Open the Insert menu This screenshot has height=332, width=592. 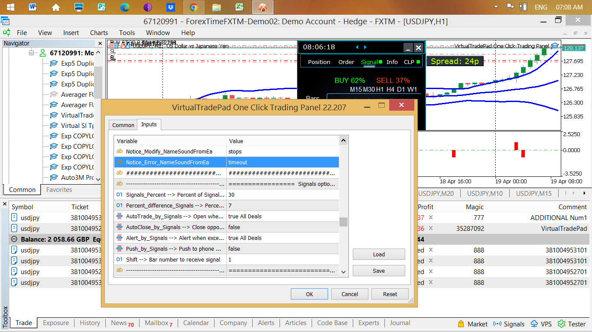(x=71, y=32)
